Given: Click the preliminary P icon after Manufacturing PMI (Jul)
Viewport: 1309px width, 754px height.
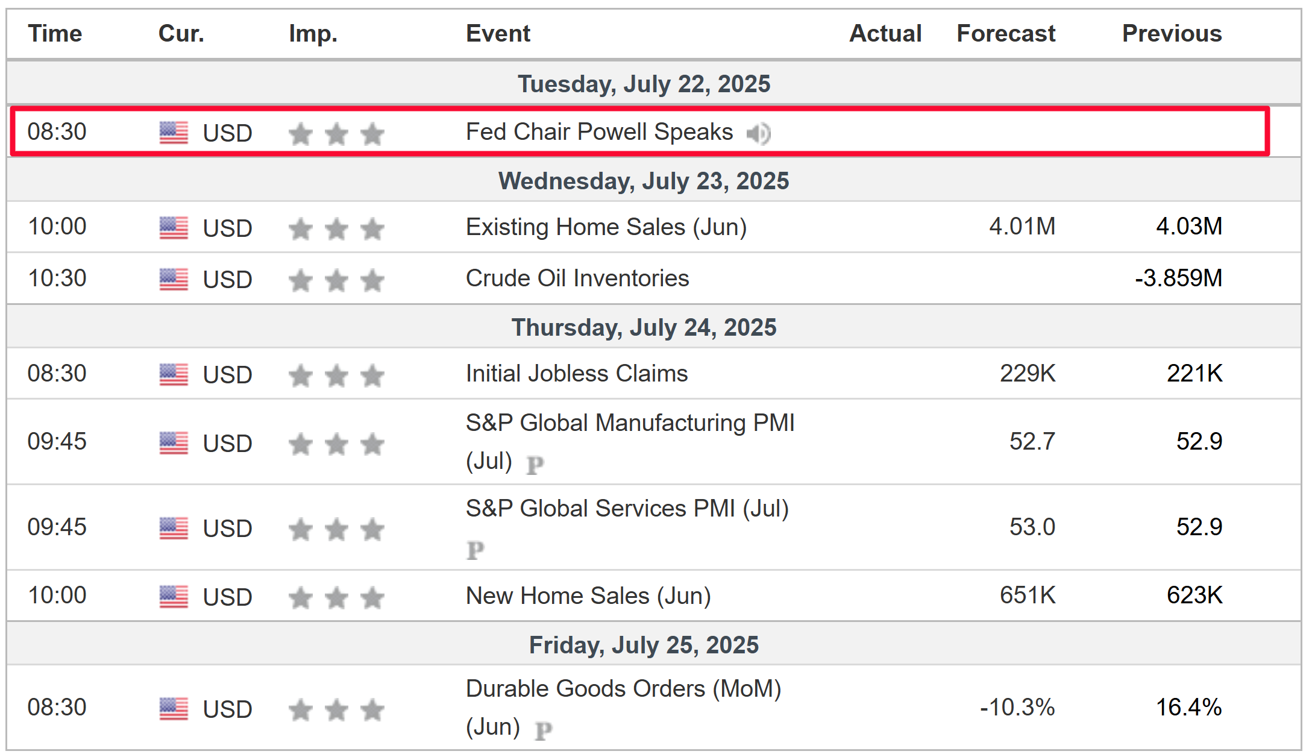Looking at the screenshot, I should coord(535,465).
